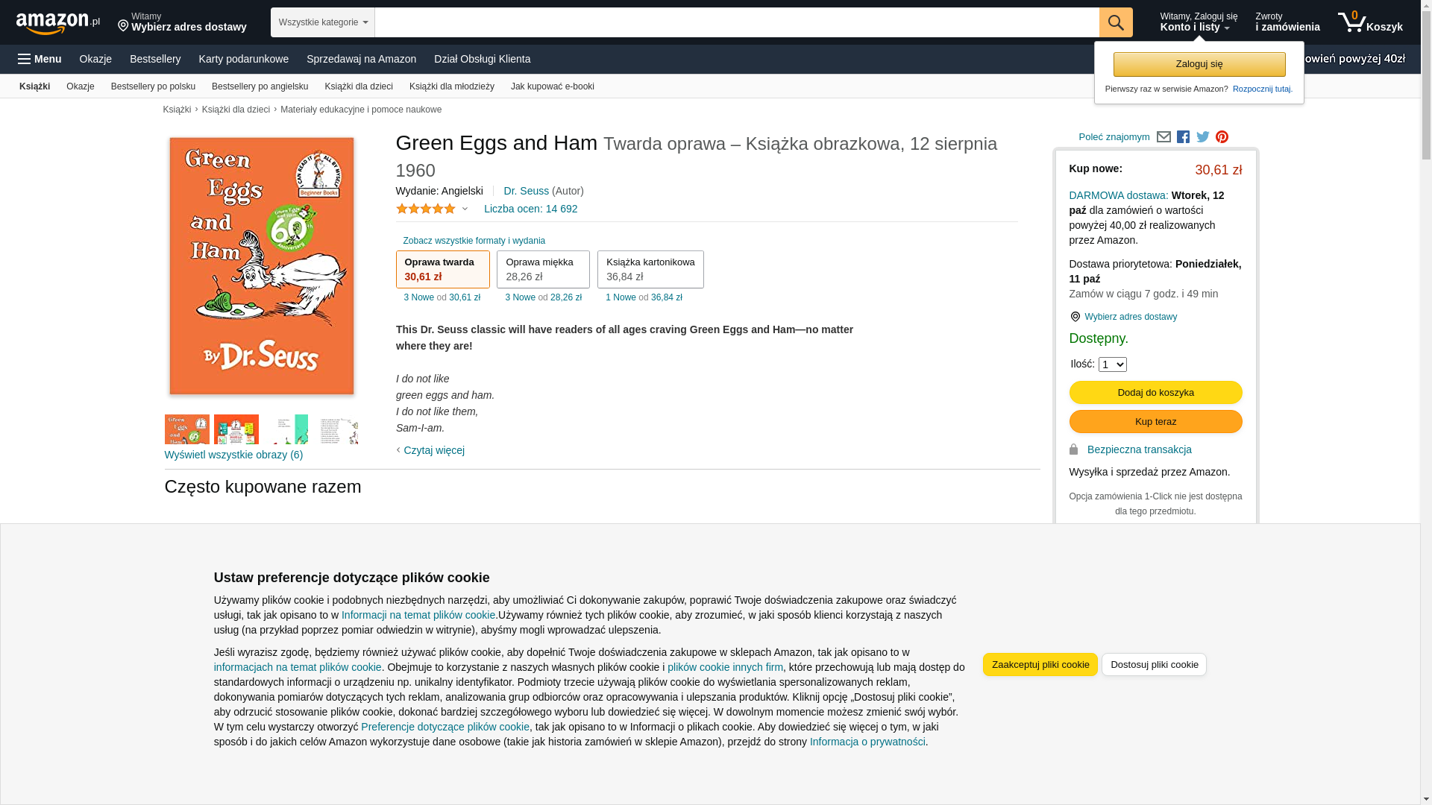1432x805 pixels.
Task: Open Karty podarunkowe in the navigation bar
Action: coord(243,59)
